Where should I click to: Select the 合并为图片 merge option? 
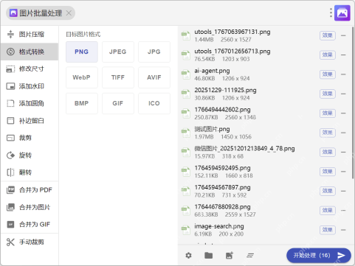point(30,207)
